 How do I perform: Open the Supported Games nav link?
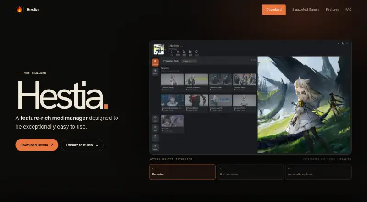[306, 10]
